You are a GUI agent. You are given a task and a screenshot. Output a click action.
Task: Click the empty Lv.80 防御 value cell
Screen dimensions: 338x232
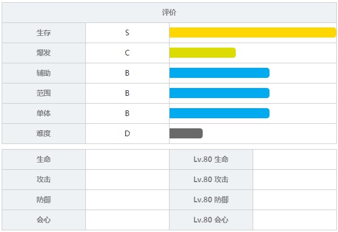[x=295, y=199]
